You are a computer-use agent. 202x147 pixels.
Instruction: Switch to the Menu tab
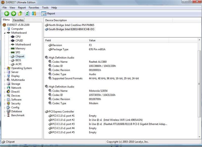(6, 19)
